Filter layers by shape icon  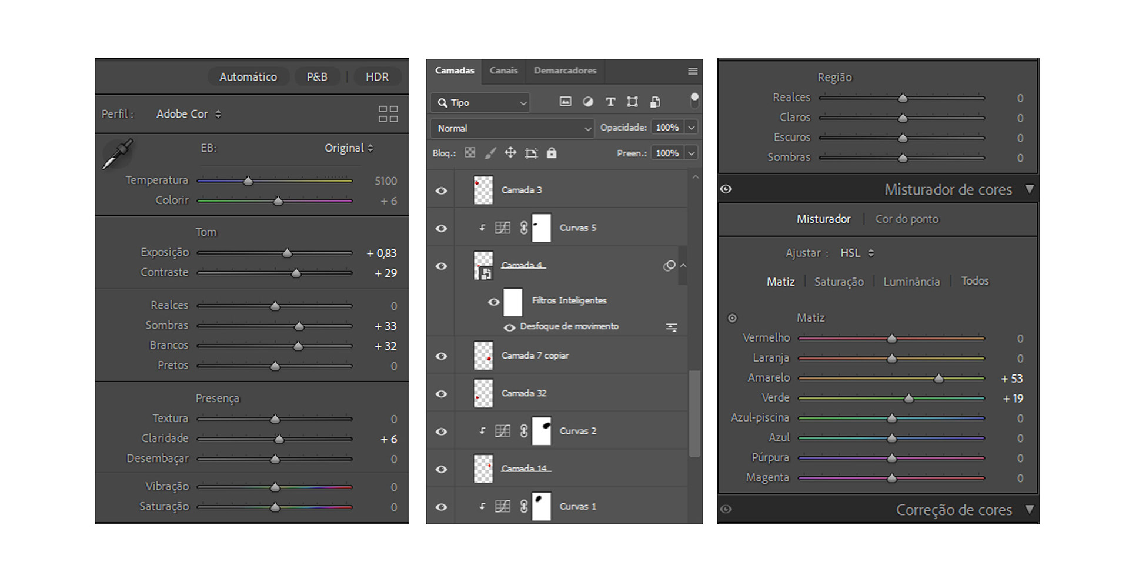pyautogui.click(x=632, y=102)
